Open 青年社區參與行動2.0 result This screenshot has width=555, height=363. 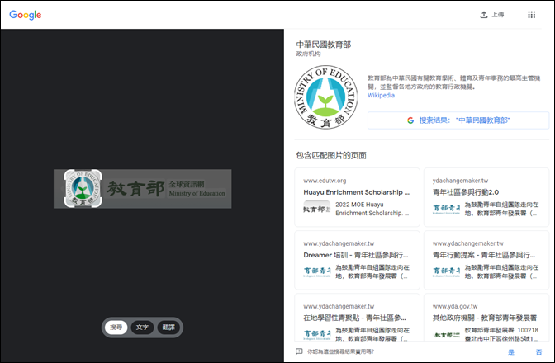[486, 197]
